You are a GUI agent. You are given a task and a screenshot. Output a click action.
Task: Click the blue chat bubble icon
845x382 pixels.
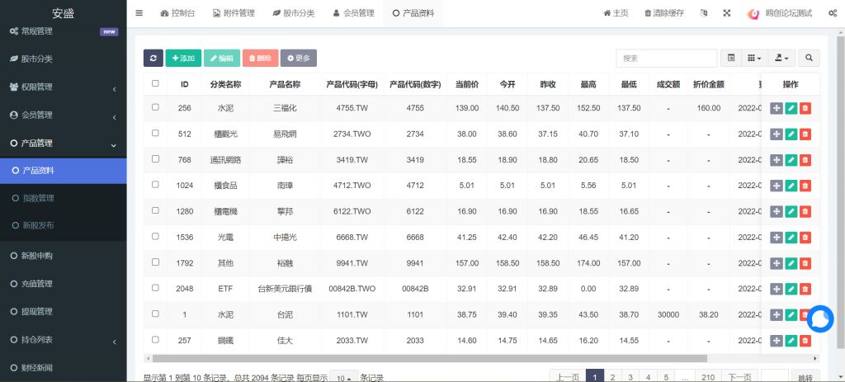tap(820, 319)
